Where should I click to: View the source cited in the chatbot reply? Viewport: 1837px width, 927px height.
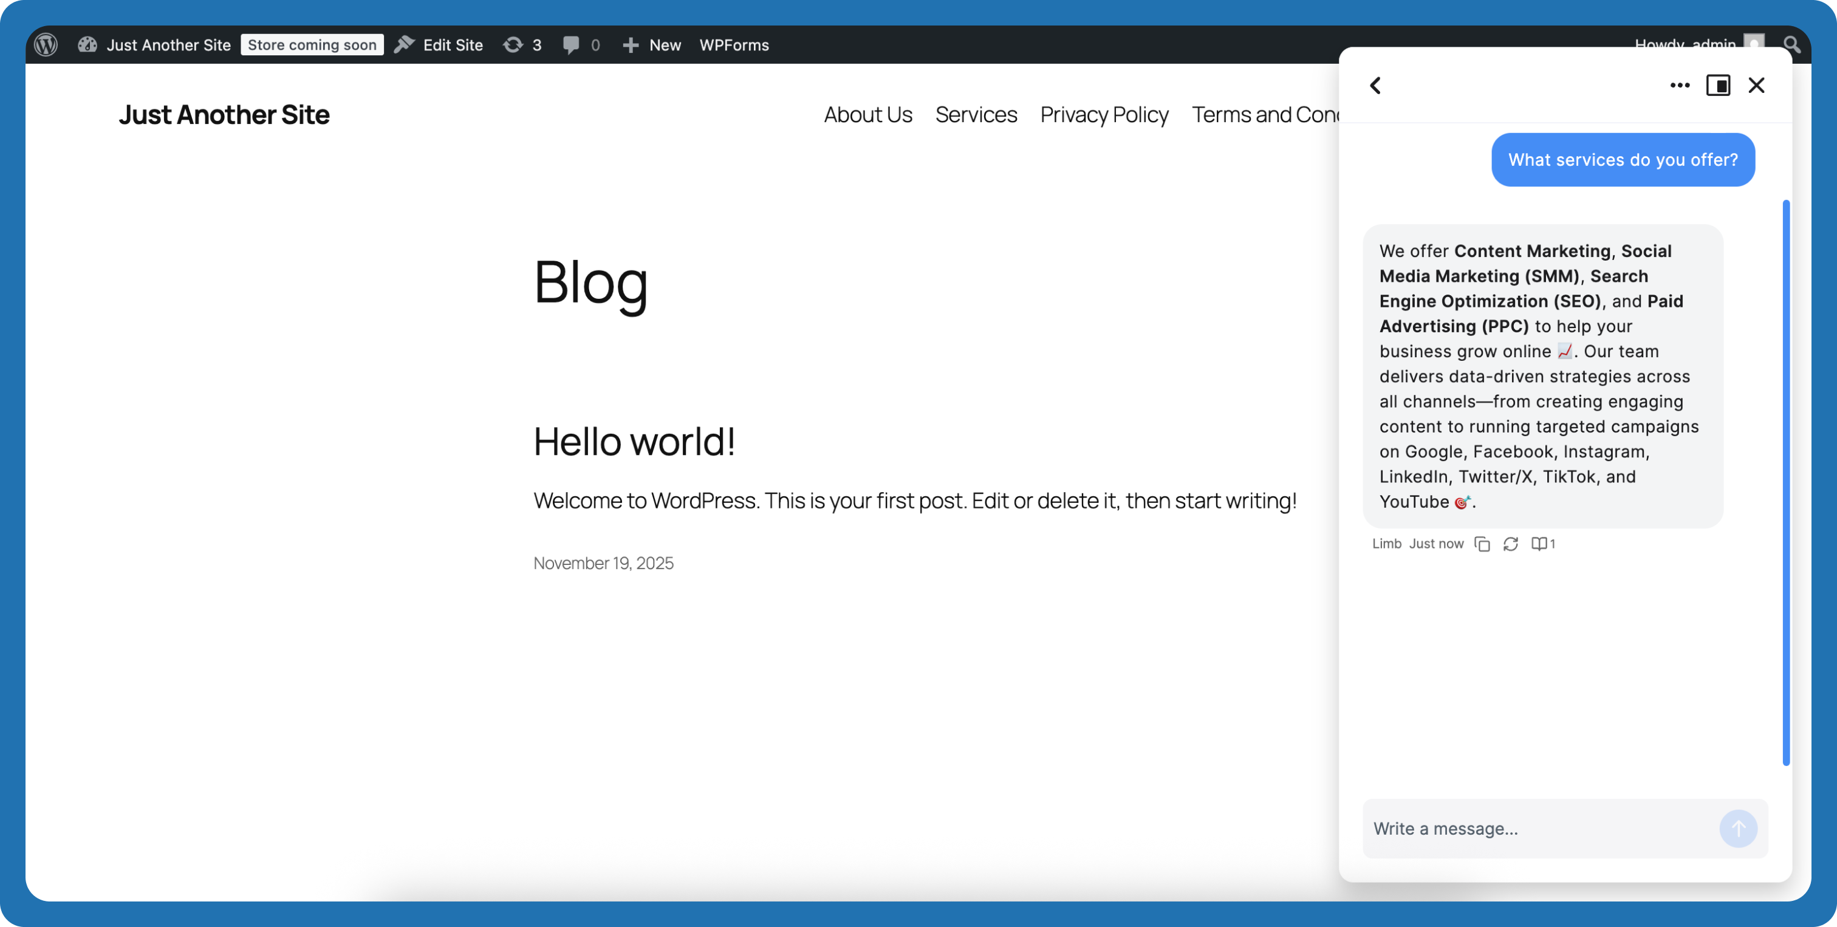(1542, 543)
